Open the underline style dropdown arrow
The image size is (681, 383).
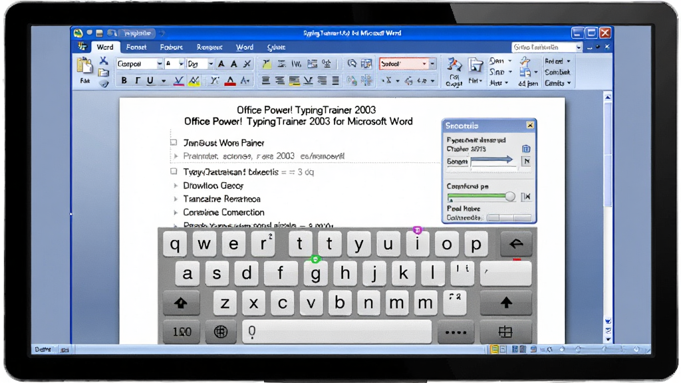(164, 80)
